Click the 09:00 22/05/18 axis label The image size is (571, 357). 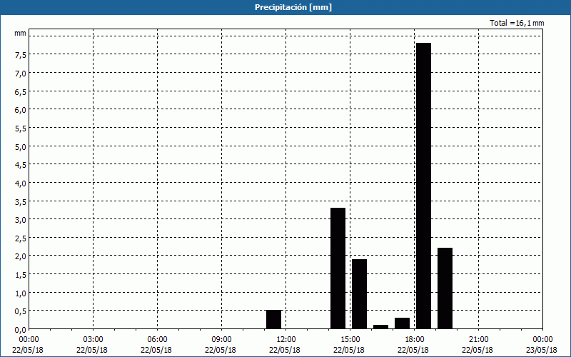coord(221,345)
